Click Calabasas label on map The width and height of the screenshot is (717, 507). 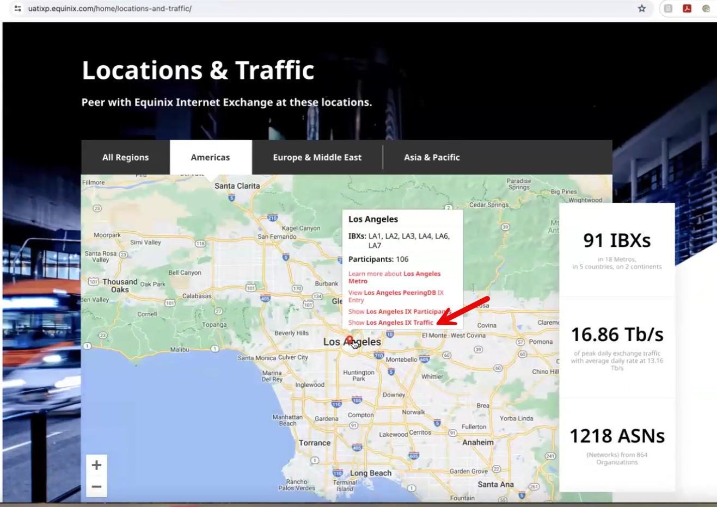pos(197,296)
